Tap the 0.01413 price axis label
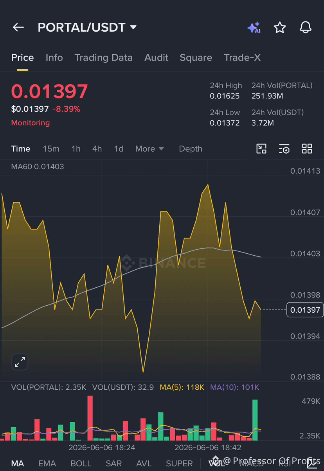 305,171
